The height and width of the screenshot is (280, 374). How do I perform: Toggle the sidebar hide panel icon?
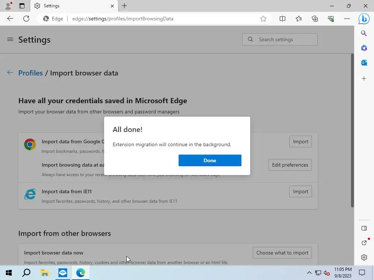pyautogui.click(x=364, y=228)
